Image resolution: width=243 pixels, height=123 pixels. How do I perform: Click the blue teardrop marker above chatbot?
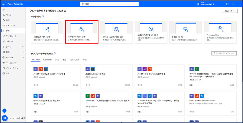pos(5,111)
